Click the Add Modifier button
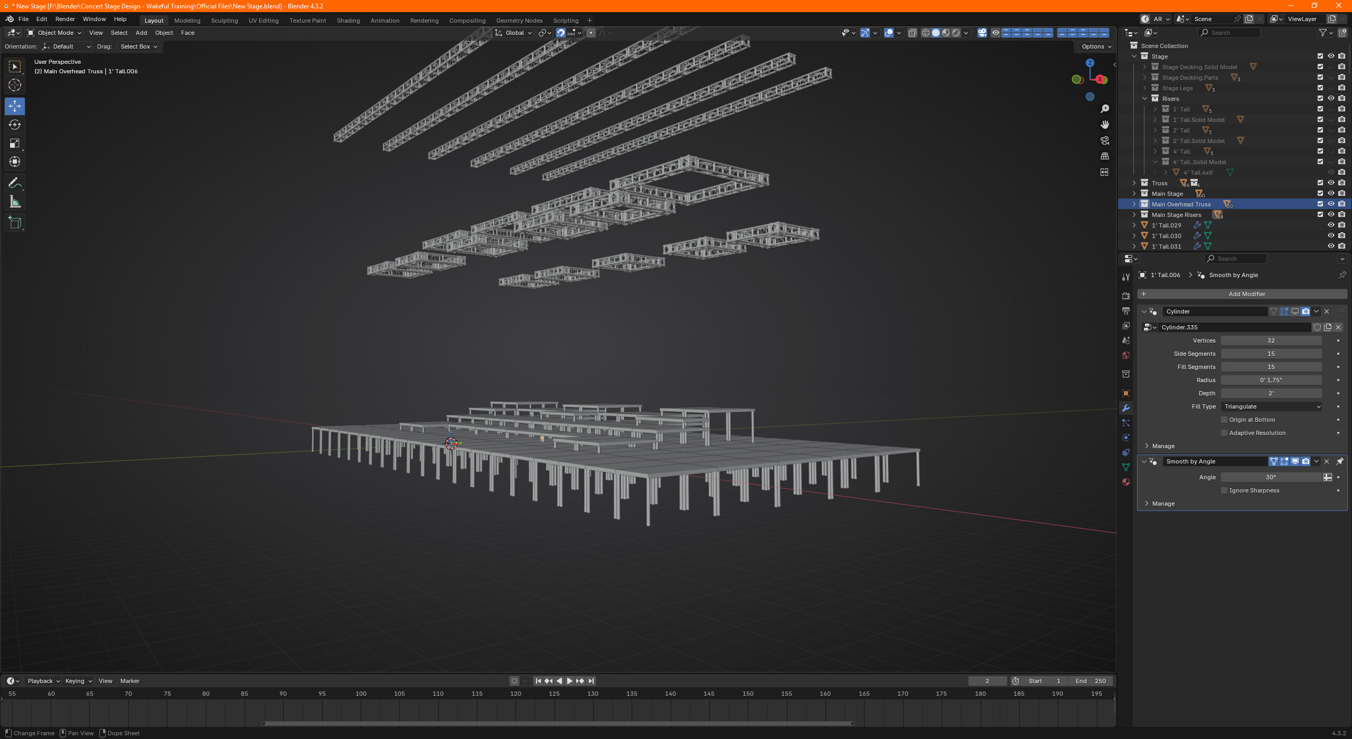1352x739 pixels. click(1246, 293)
